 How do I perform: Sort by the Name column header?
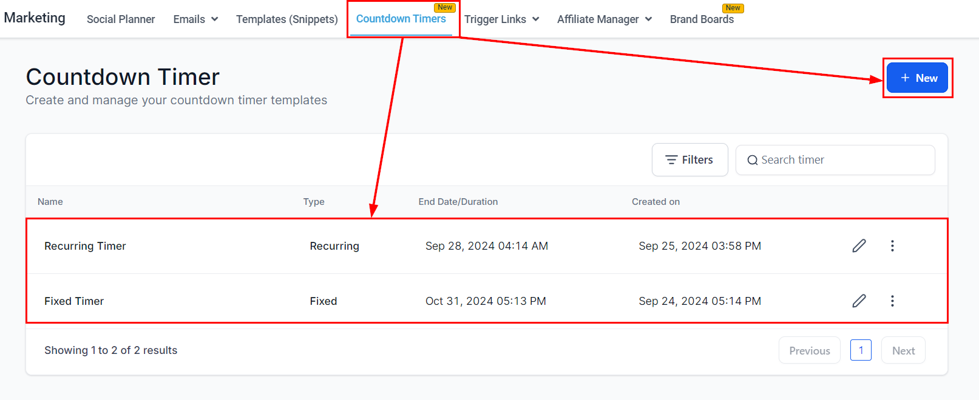50,202
